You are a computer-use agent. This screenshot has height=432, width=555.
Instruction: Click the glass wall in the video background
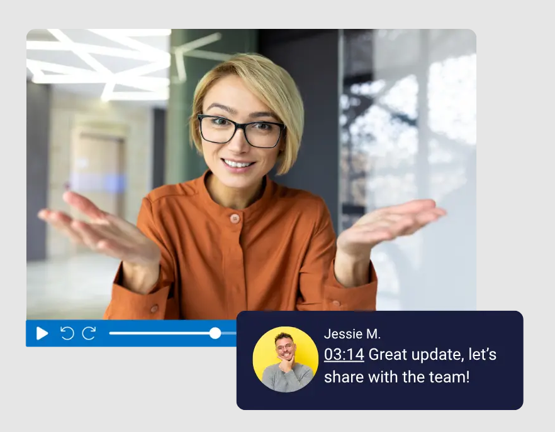tap(415, 126)
